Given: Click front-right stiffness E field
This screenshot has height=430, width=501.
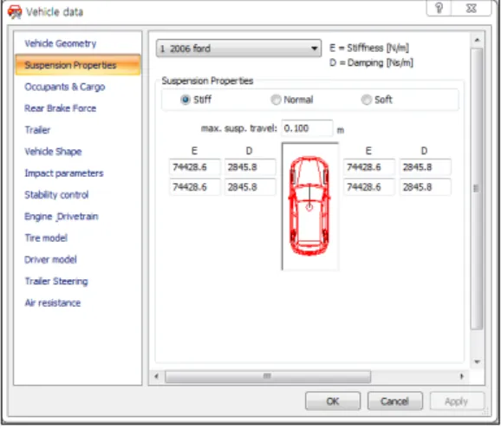Looking at the screenshot, I should tap(369, 167).
